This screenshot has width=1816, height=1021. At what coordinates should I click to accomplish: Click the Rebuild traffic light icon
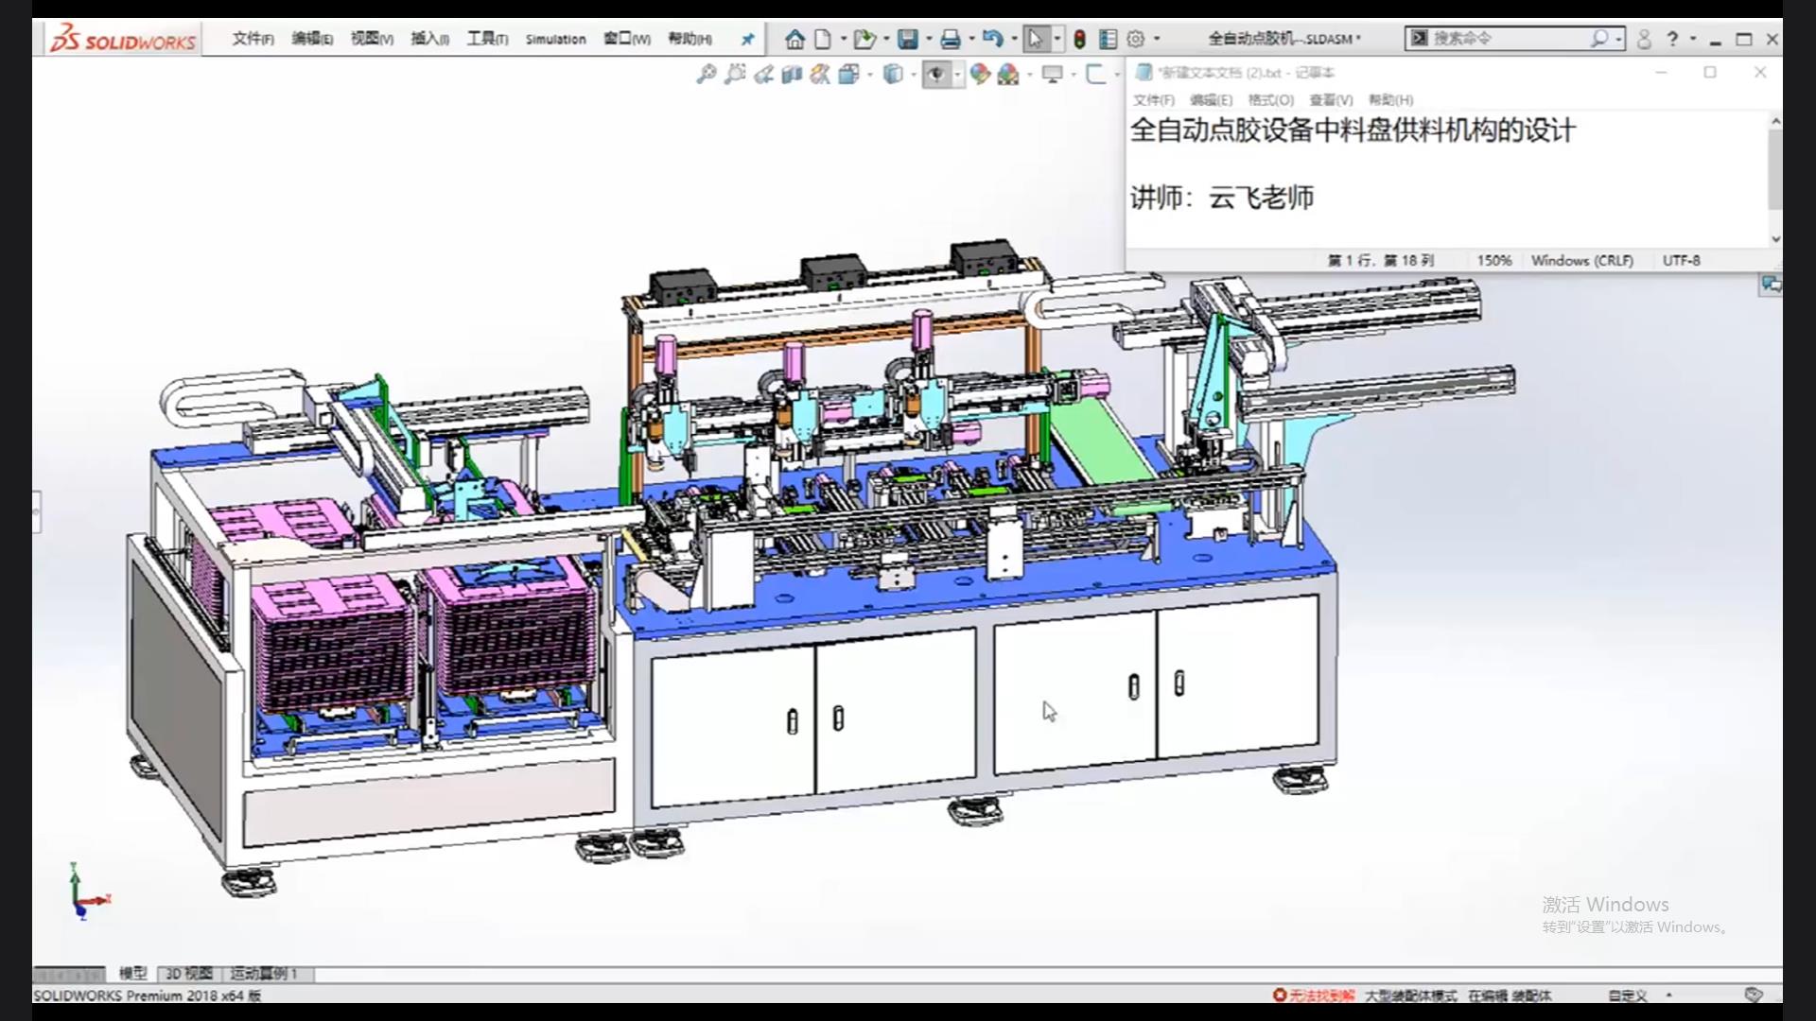(x=1079, y=39)
